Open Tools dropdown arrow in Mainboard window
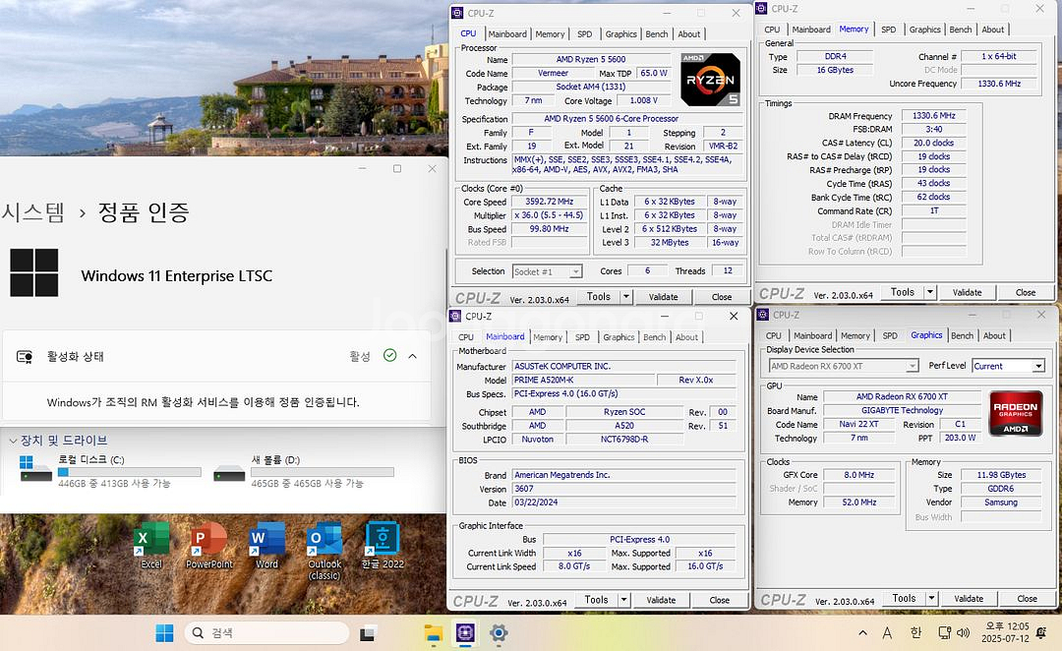The width and height of the screenshot is (1062, 651). [623, 600]
